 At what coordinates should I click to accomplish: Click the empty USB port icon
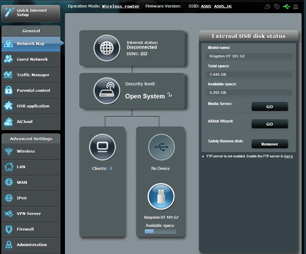(x=161, y=147)
